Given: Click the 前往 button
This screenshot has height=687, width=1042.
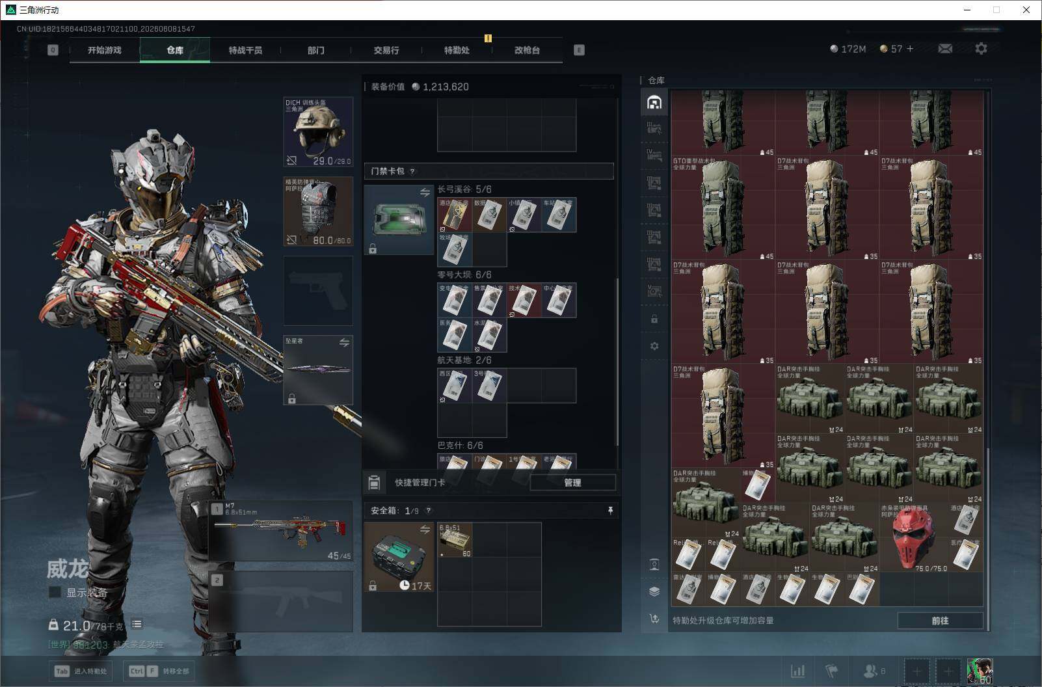Looking at the screenshot, I should [940, 621].
